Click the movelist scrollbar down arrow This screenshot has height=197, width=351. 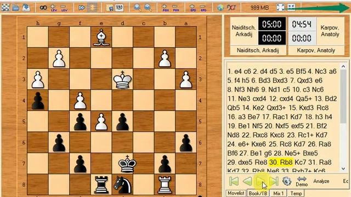(343, 169)
